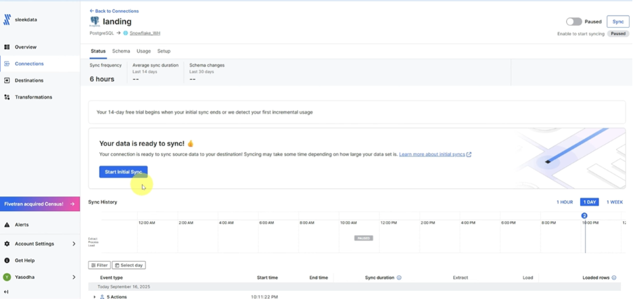Image resolution: width=633 pixels, height=299 pixels.
Task: Open the Transformations sidebar icon
Action: pyautogui.click(x=7, y=97)
